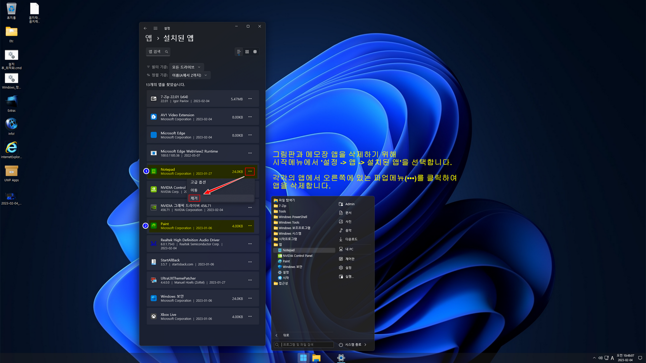The height and width of the screenshot is (363, 646).
Task: Click the 시스템 종료 button
Action: click(350, 345)
